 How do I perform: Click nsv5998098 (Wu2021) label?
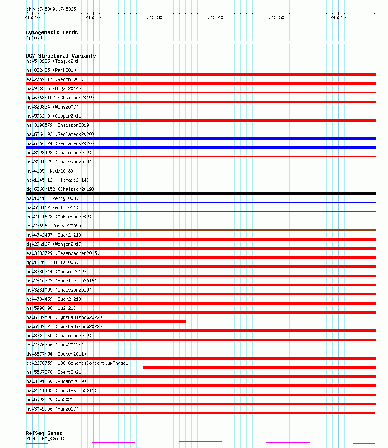[x=51, y=308]
